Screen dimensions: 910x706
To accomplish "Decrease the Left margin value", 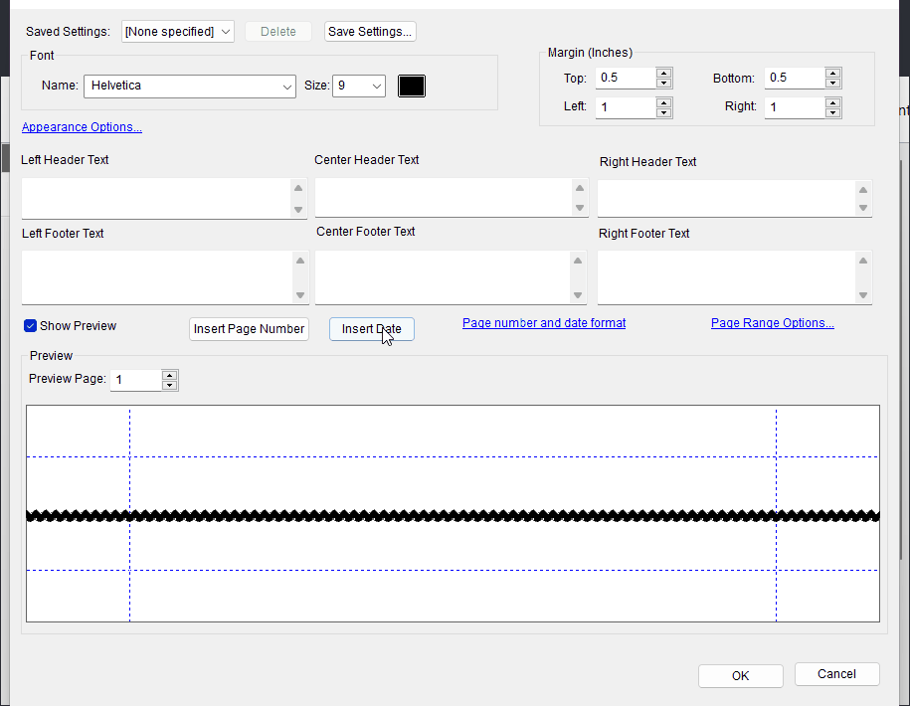I will click(664, 112).
